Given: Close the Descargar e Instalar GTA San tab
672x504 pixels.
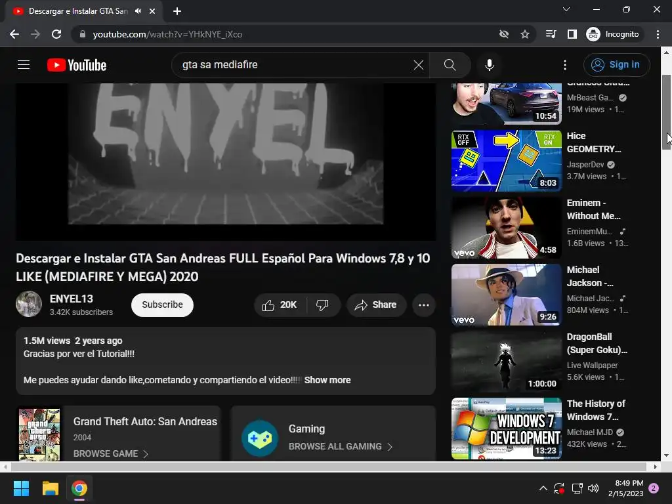Looking at the screenshot, I should point(152,11).
